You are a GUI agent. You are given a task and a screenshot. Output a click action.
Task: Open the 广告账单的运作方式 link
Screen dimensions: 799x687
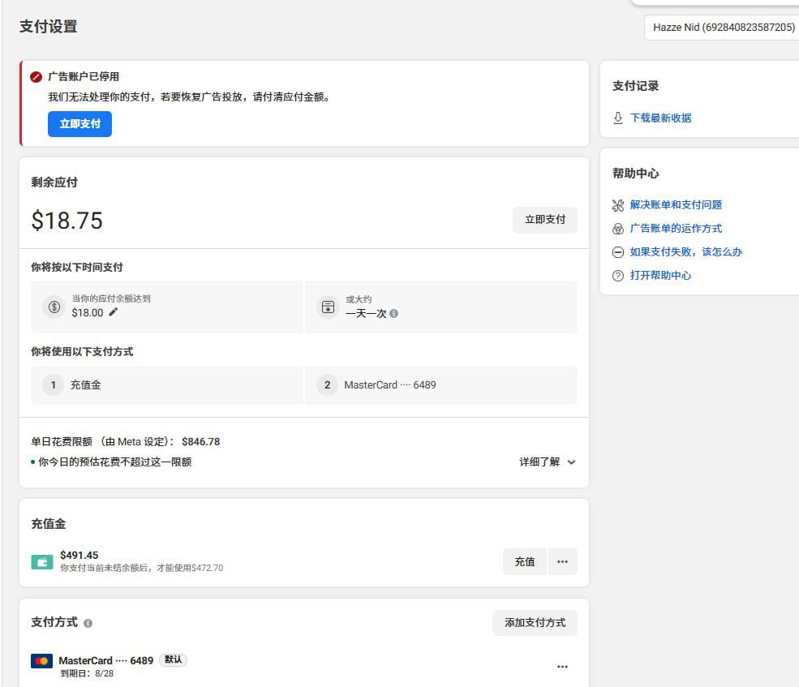(676, 229)
